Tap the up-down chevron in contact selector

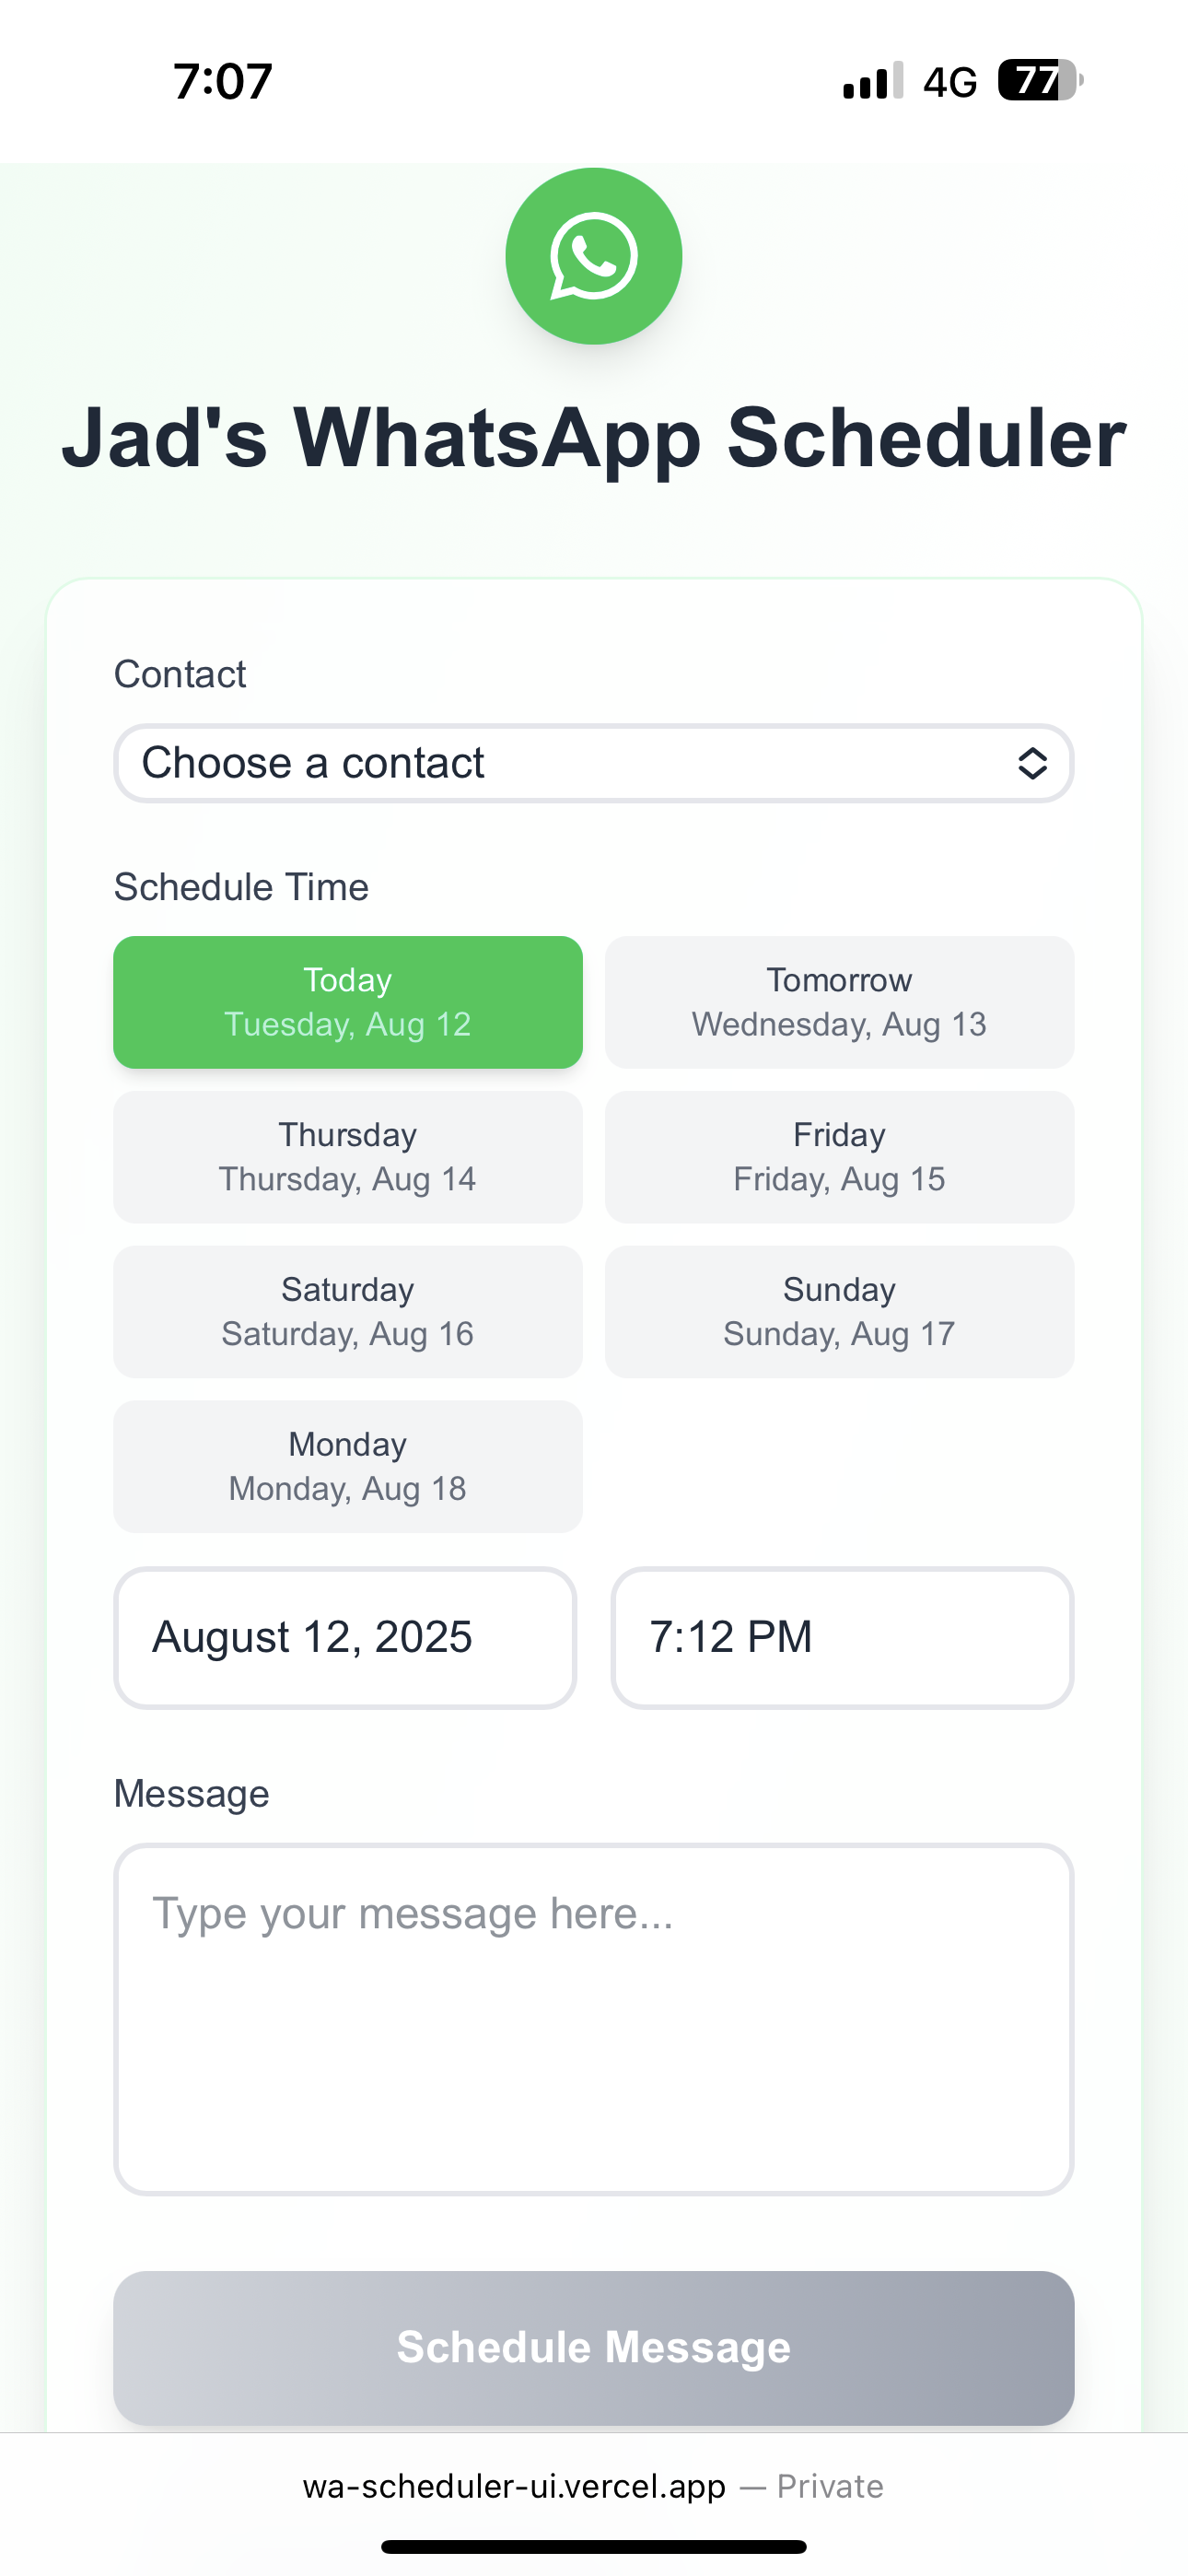click(1032, 763)
